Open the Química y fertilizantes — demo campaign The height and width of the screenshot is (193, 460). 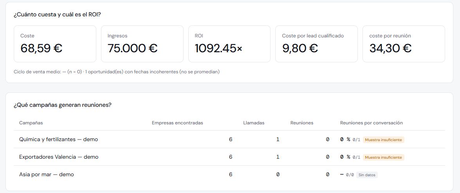coord(58,140)
